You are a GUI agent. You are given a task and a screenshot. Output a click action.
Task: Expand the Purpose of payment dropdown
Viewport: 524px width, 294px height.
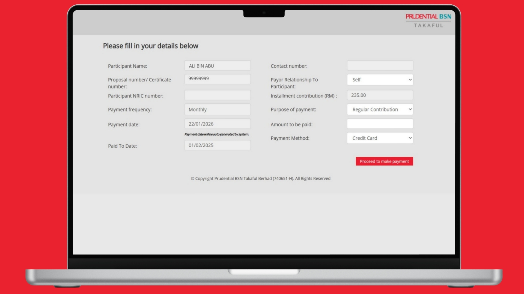pyautogui.click(x=380, y=109)
